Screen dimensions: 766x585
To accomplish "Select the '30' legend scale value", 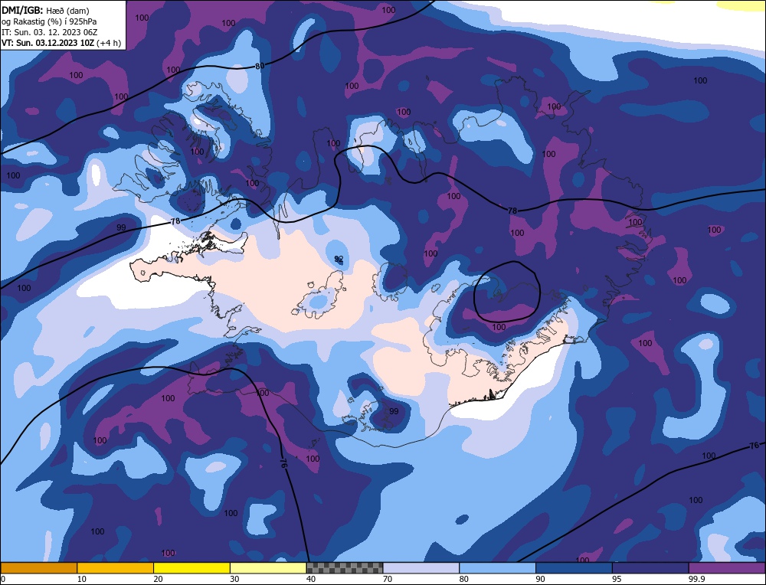I will click(234, 579).
